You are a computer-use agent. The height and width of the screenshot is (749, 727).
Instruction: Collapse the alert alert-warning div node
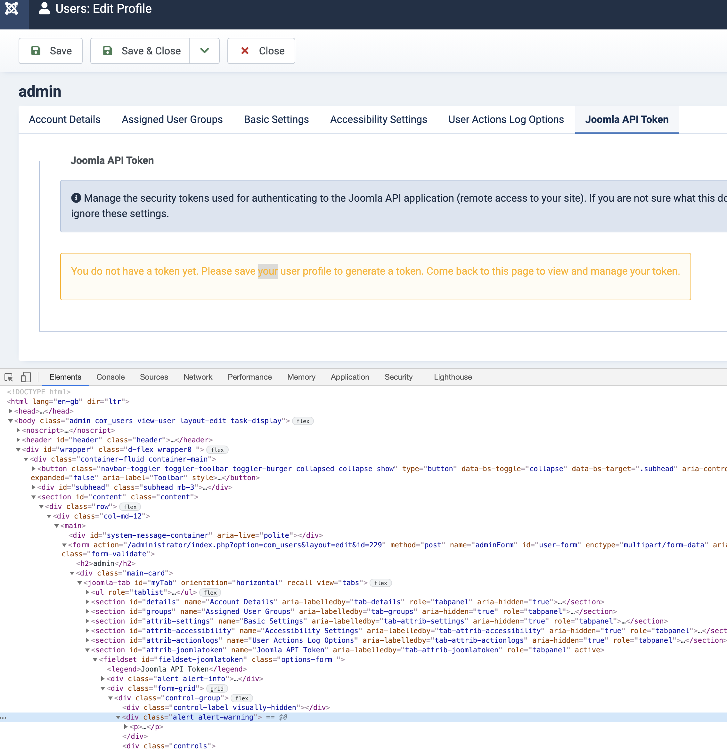118,717
